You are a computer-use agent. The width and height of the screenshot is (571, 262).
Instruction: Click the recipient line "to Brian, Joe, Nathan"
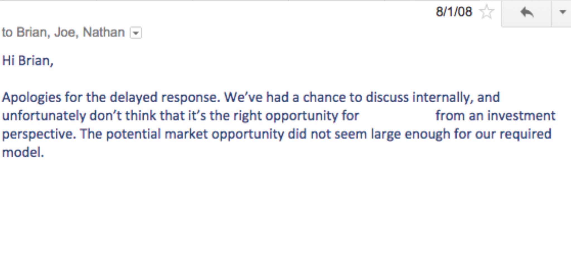(63, 32)
